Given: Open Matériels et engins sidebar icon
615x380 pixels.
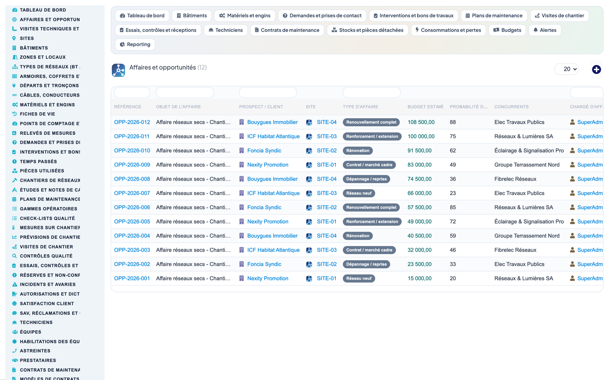Looking at the screenshot, I should [x=14, y=105].
